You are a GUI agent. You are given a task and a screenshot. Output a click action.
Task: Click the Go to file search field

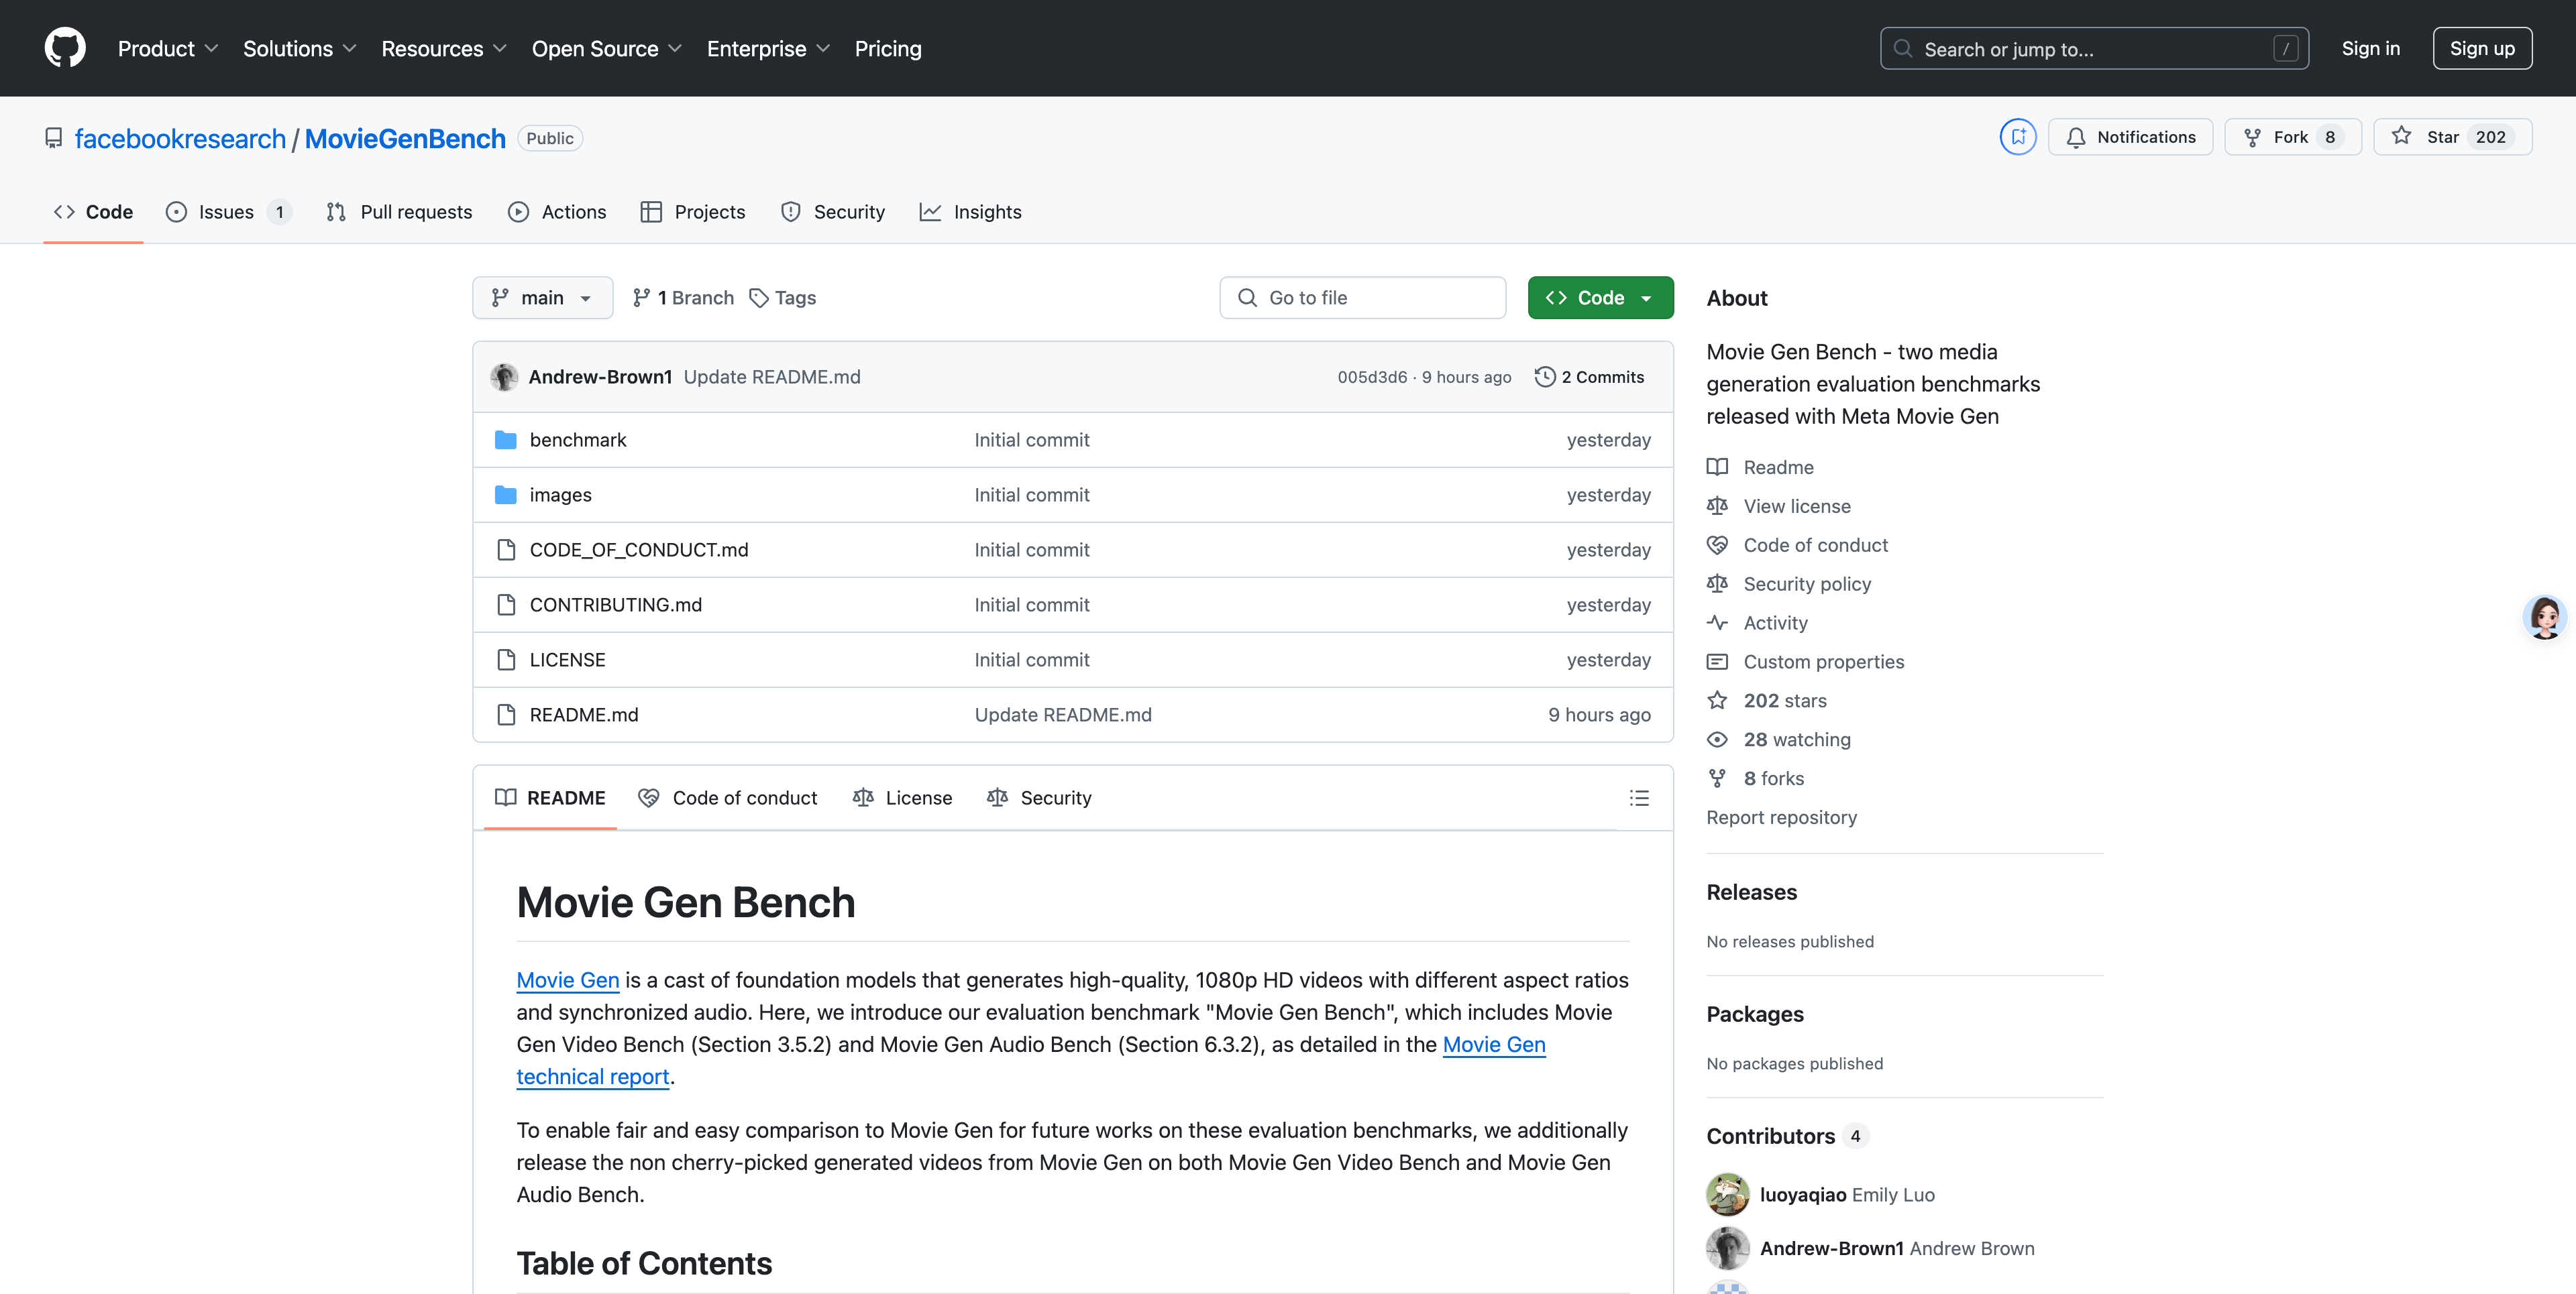click(x=1362, y=298)
